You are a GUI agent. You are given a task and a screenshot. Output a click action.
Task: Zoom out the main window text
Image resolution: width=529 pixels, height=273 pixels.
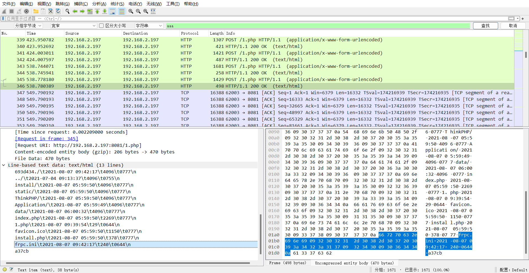pyautogui.click(x=138, y=11)
